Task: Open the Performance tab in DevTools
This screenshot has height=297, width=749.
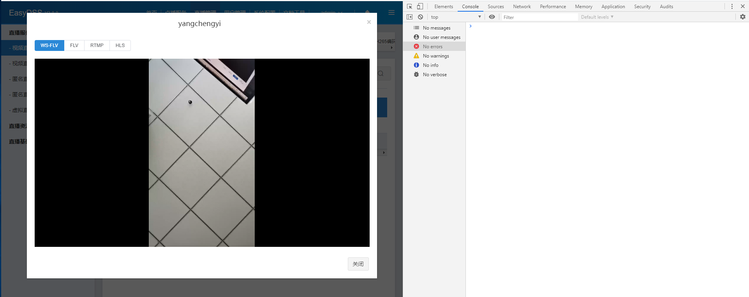Action: [x=553, y=7]
